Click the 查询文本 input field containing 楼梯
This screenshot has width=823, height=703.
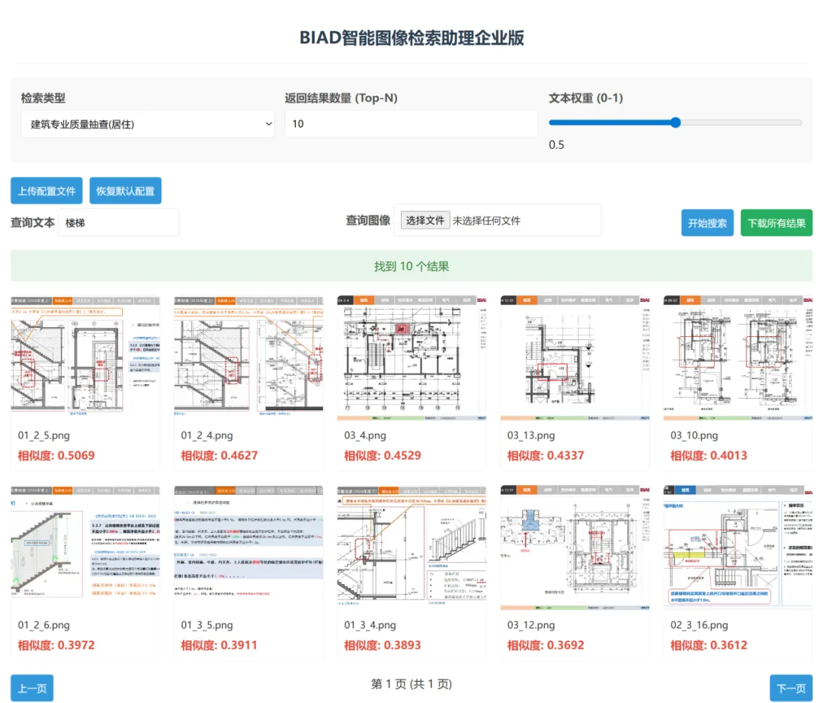(x=118, y=223)
